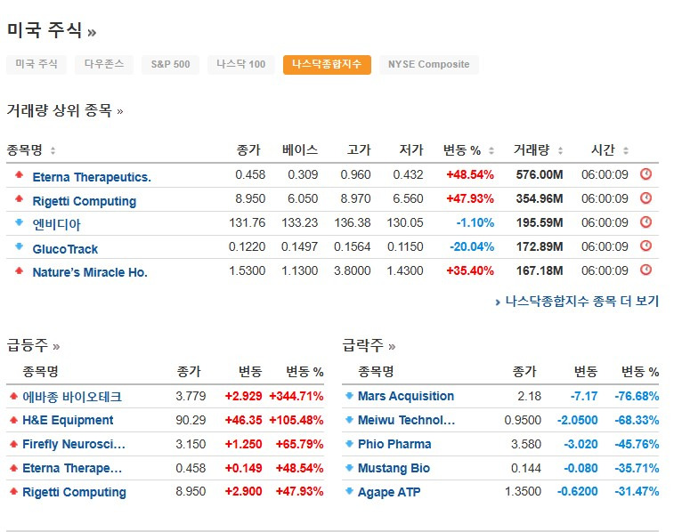Click the -31.47% loser percentage

(637, 492)
